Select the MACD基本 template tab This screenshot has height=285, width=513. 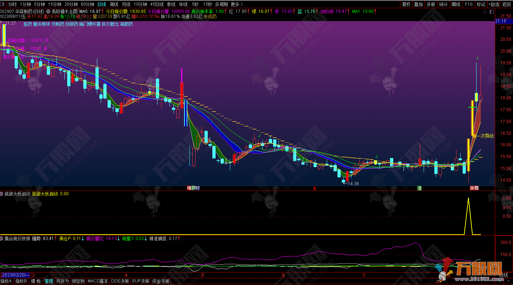(98, 281)
